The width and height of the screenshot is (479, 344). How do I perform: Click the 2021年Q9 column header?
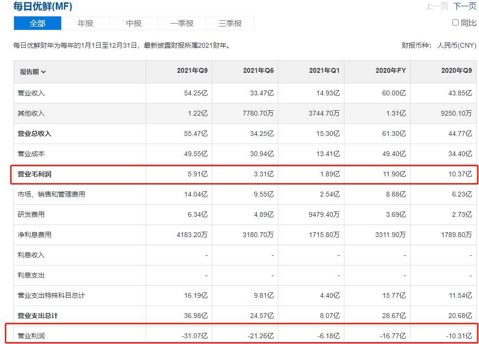192,70
